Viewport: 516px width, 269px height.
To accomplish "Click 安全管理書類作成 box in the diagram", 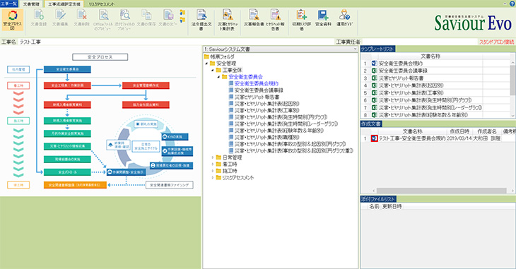I will tap(146, 85).
